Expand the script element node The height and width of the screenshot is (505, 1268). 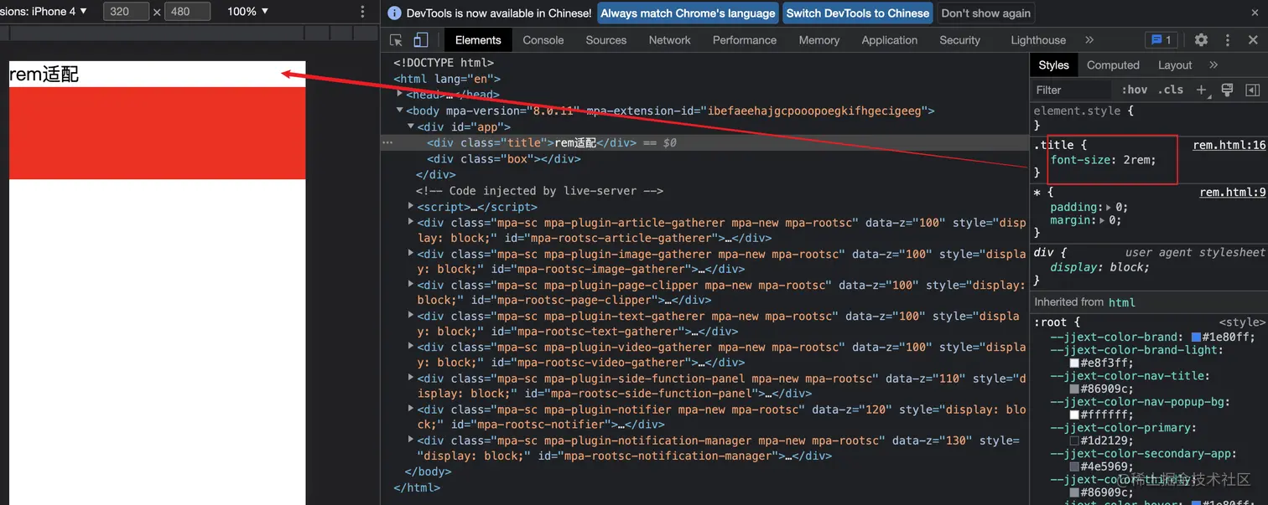point(411,206)
